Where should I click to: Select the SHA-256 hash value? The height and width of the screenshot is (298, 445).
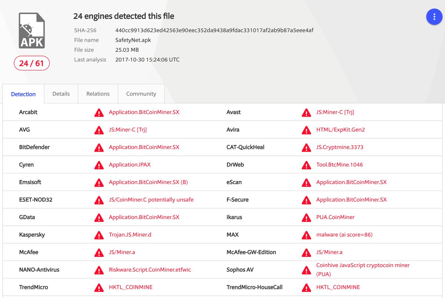click(x=214, y=30)
